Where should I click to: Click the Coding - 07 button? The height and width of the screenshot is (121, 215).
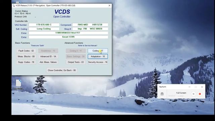pos(98,51)
